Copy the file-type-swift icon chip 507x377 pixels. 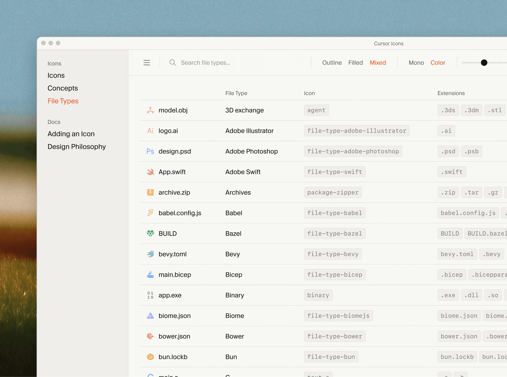pyautogui.click(x=335, y=172)
